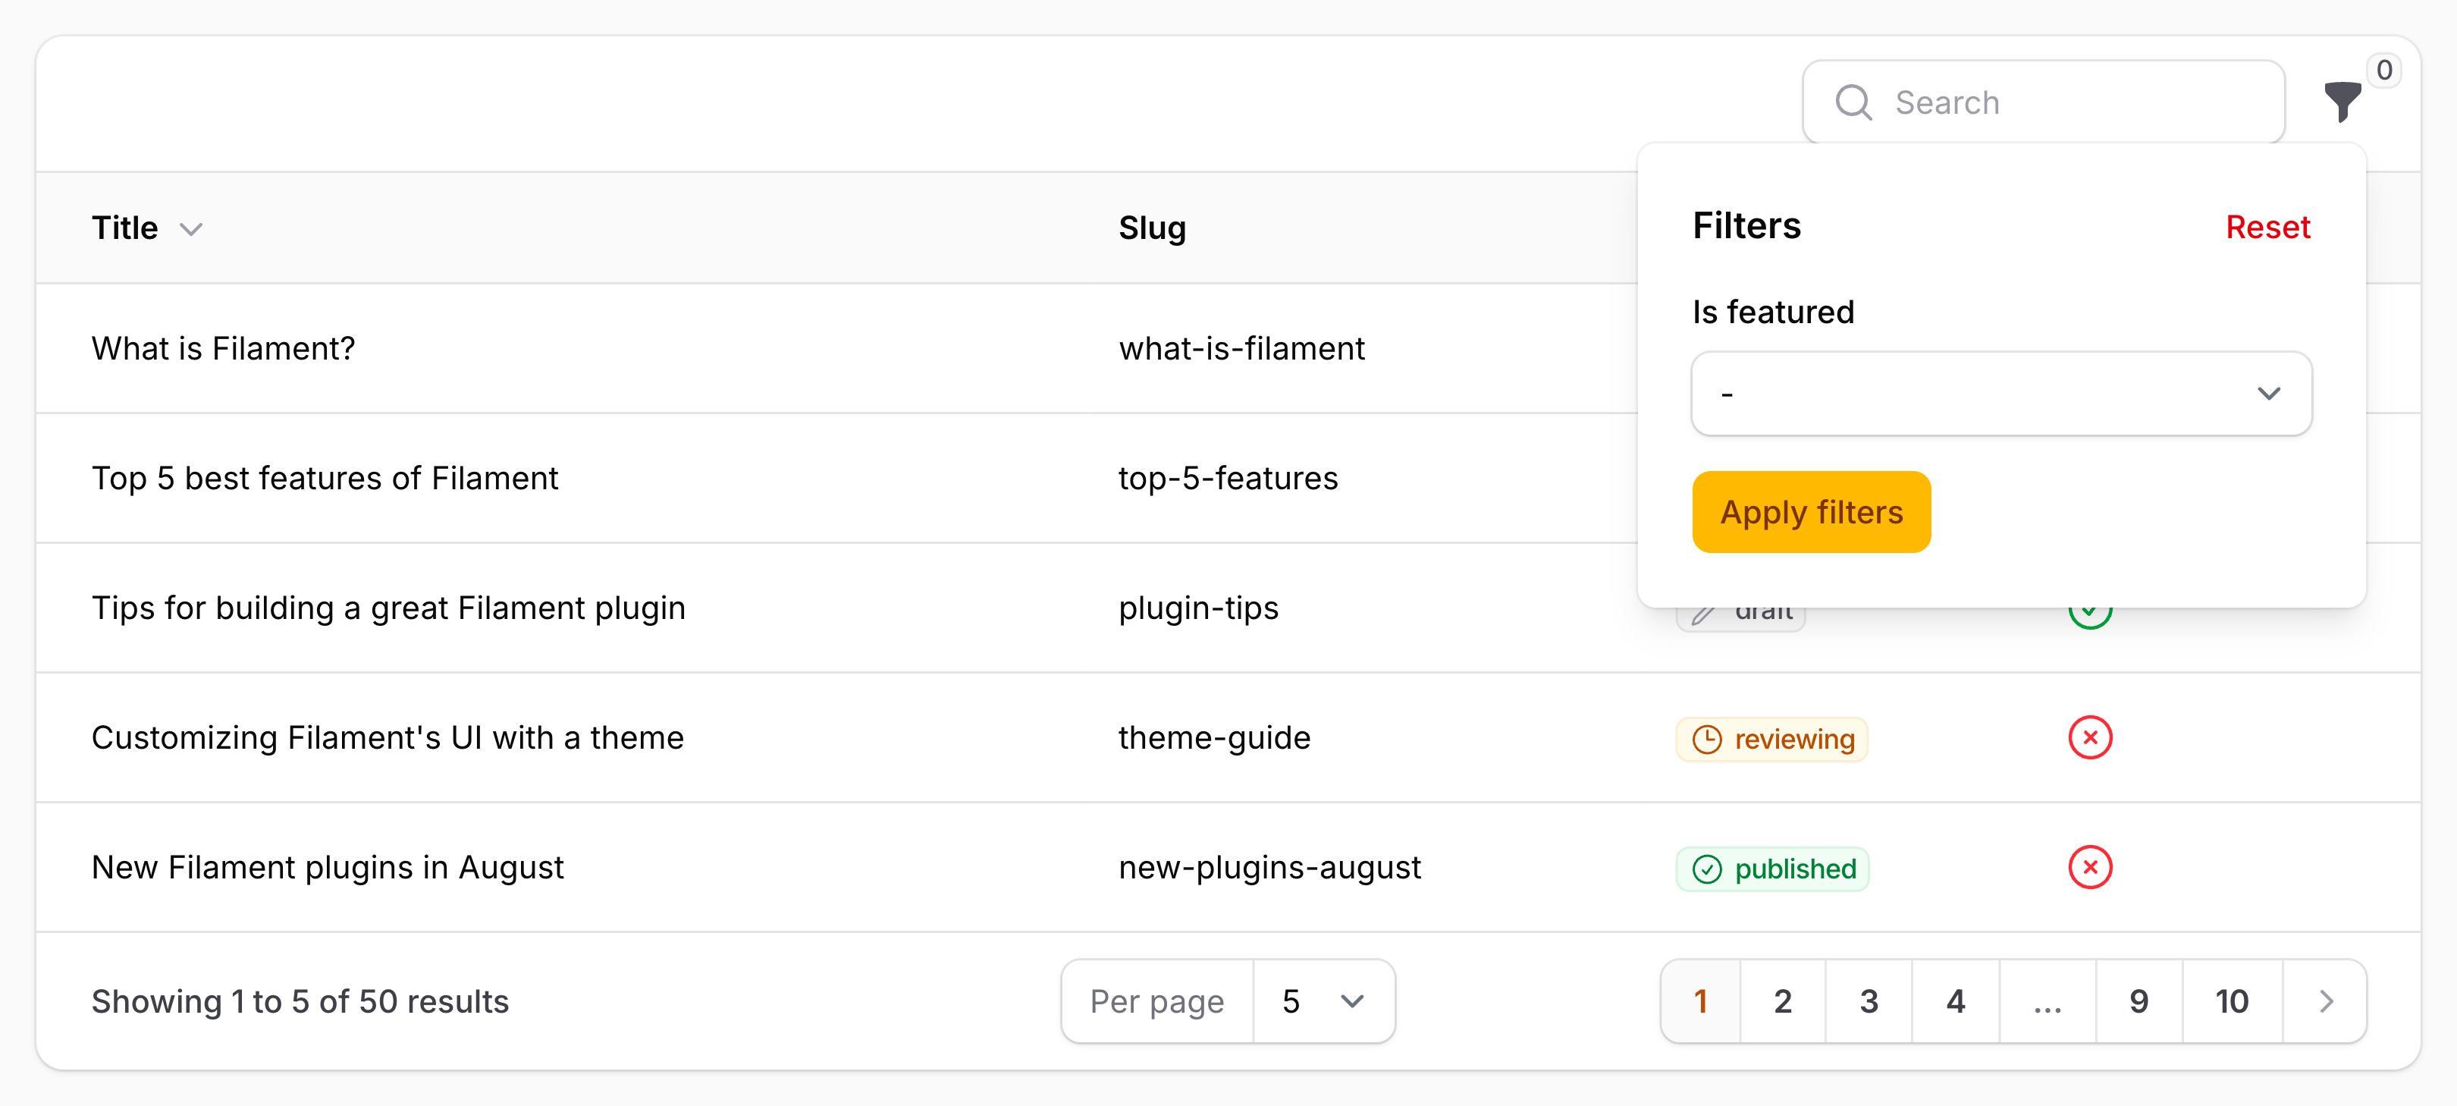Click the green check icon in plugin-tips row
2457x1106 pixels.
[2090, 617]
